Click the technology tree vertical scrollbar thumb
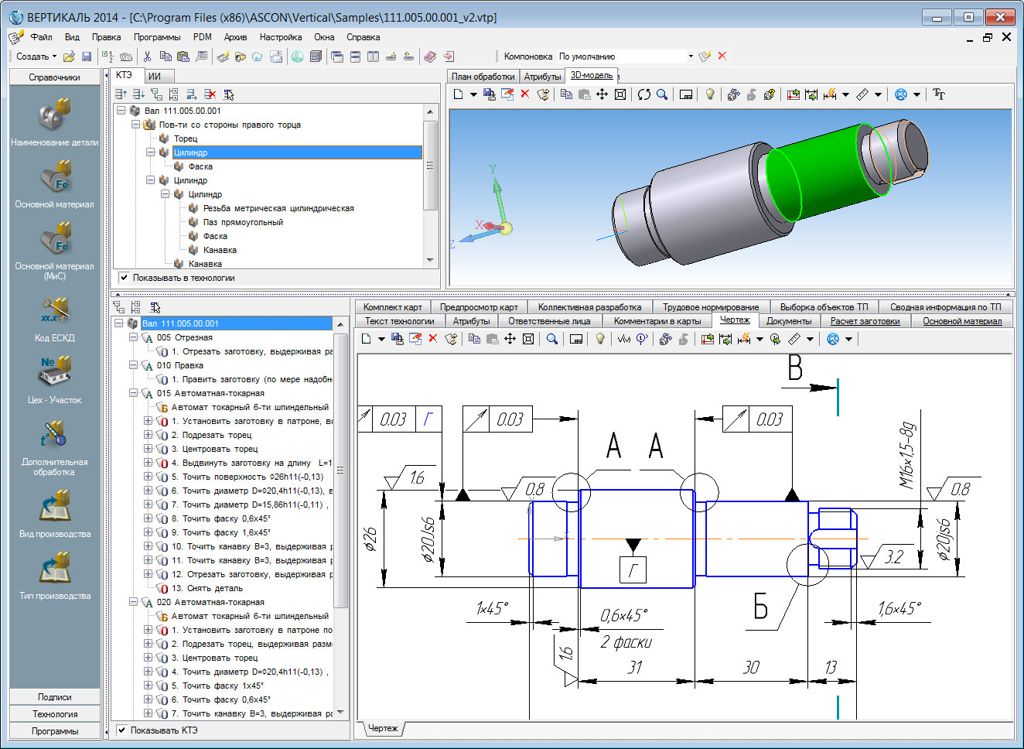The width and height of the screenshot is (1024, 749). 340,470
